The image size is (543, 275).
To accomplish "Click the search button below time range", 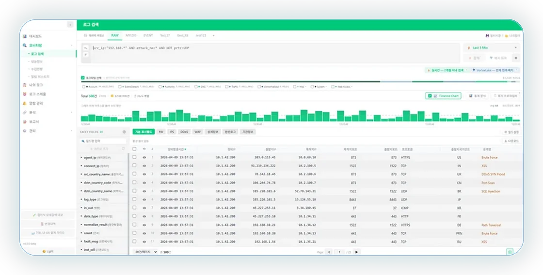I will click(x=474, y=58).
